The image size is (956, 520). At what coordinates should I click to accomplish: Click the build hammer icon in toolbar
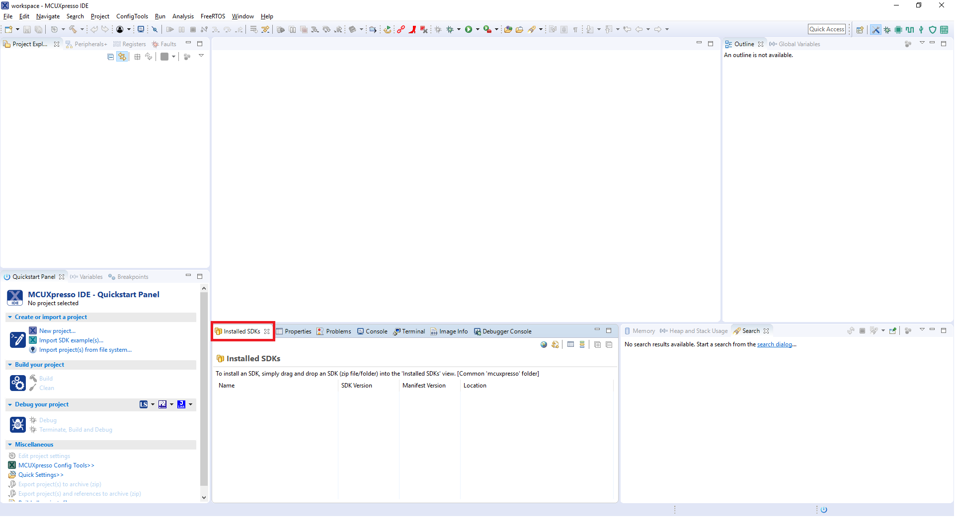[73, 30]
